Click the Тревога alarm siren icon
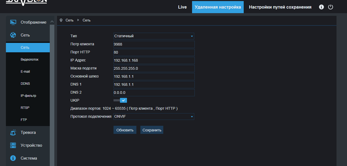Image resolution: width=347 pixels, height=166 pixels. [x=13, y=132]
